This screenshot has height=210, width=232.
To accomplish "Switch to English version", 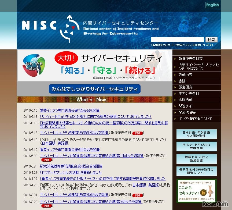I will pos(212,5).
